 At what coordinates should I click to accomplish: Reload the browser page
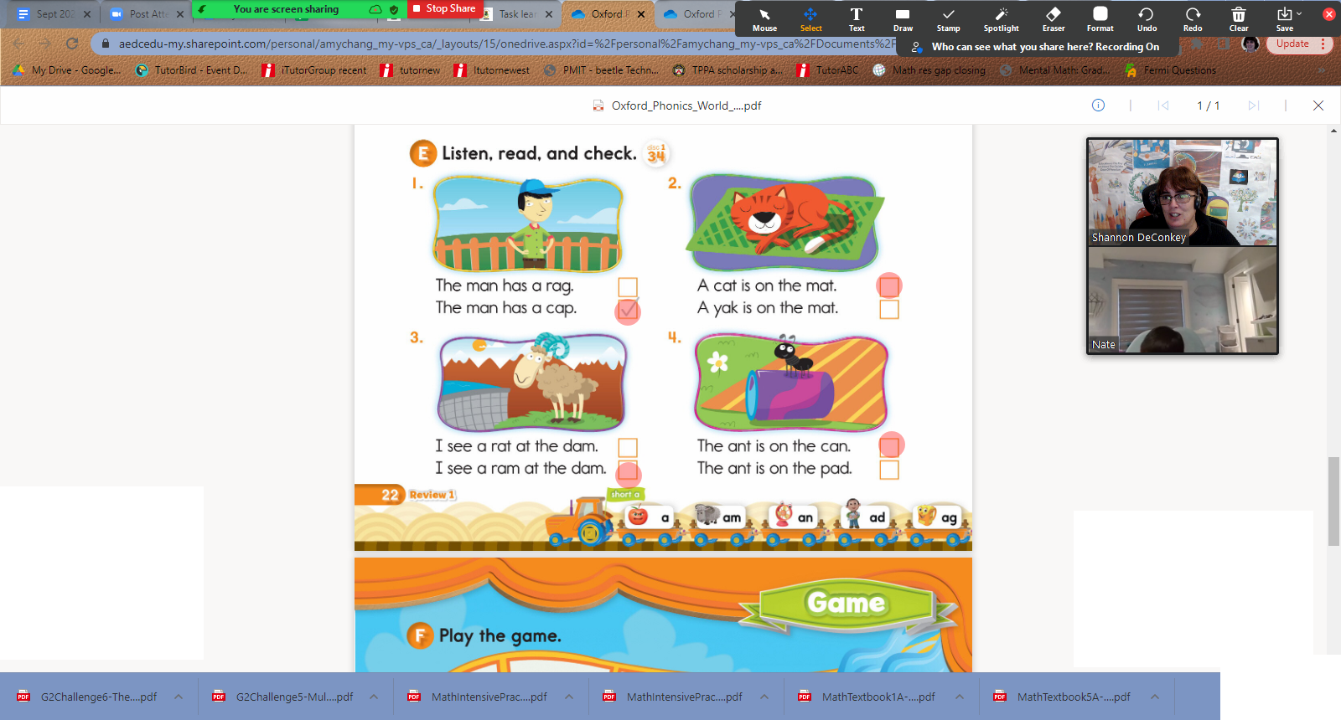click(x=72, y=44)
